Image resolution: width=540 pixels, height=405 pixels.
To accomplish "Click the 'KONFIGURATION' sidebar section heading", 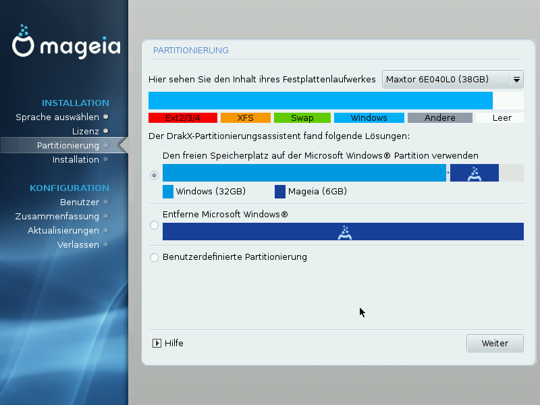I will tap(70, 188).
